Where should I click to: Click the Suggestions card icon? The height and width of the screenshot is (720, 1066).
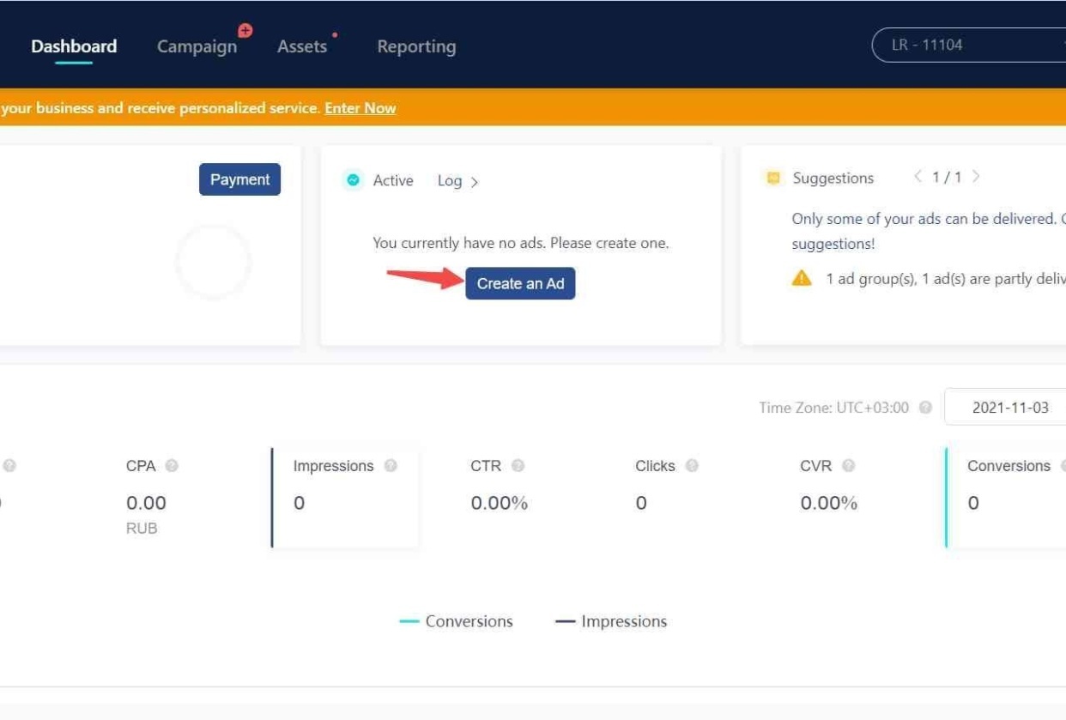[x=772, y=178]
